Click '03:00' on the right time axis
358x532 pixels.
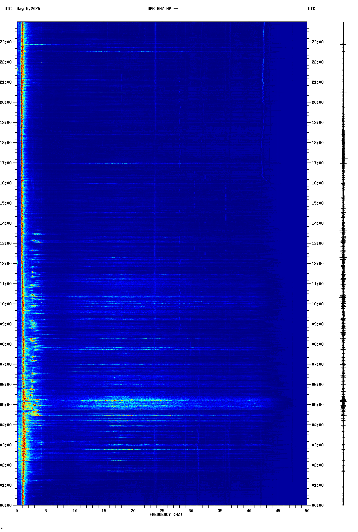coord(318,445)
